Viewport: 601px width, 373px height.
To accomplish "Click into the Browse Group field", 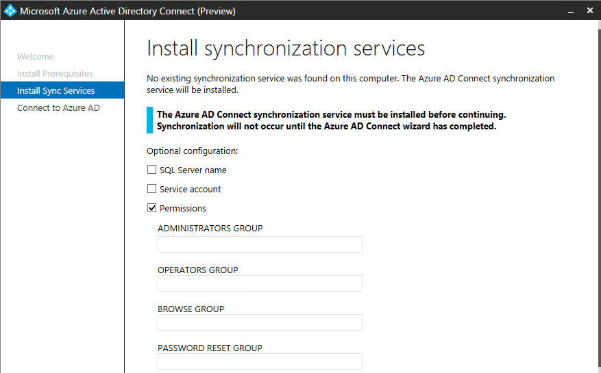I will [x=260, y=322].
